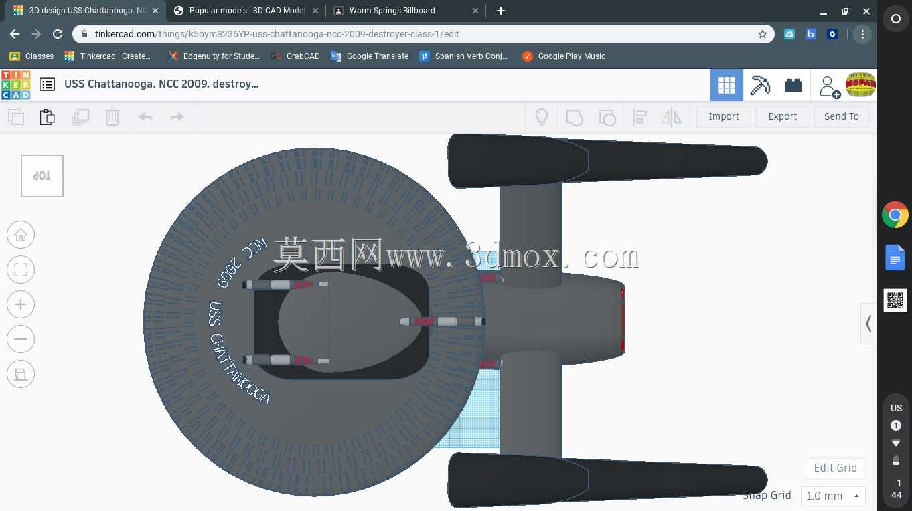
Task: Open the Edgenuity for Students bookmark
Action: coord(214,56)
